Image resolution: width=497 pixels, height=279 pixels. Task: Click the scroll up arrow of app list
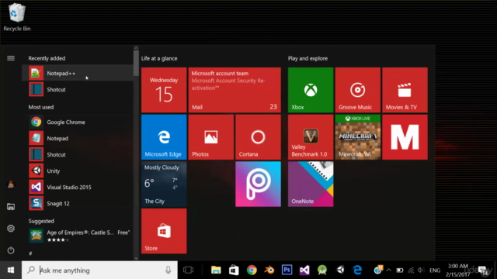pyautogui.click(x=136, y=48)
